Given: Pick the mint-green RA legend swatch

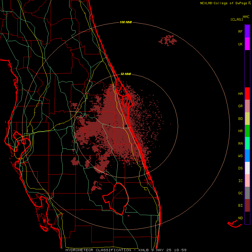Looking at the screenshot, I should pos(247,143).
